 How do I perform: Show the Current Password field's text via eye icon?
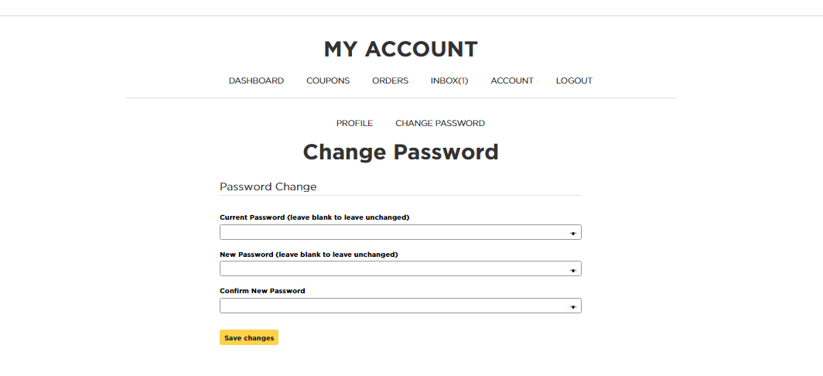click(573, 233)
